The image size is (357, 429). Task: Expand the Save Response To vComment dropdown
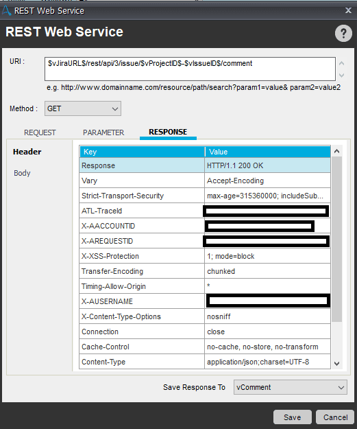pos(291,387)
